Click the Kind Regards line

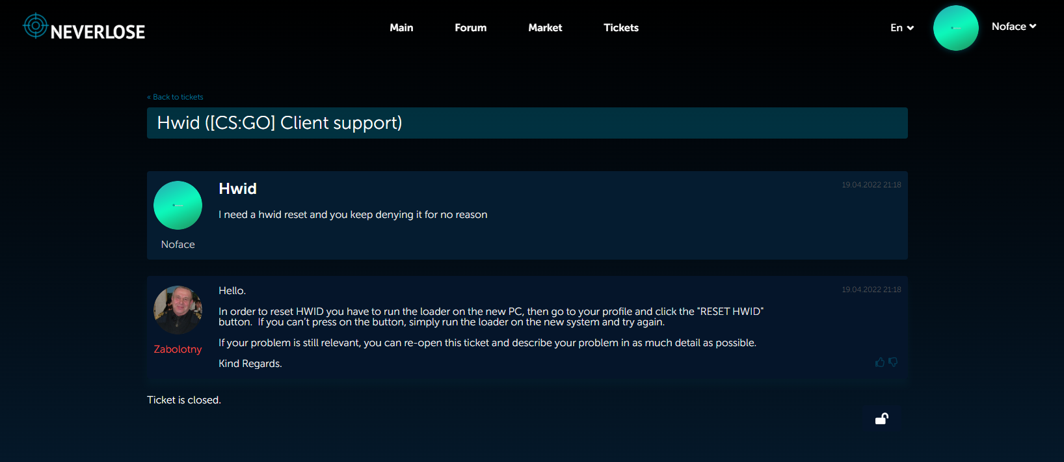250,364
